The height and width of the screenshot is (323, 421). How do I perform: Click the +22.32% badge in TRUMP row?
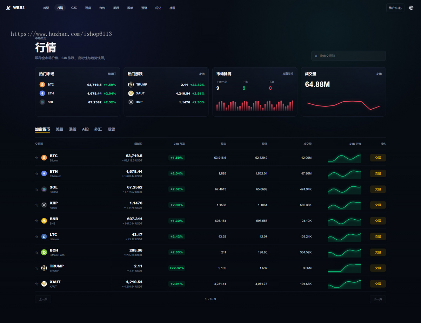177,268
